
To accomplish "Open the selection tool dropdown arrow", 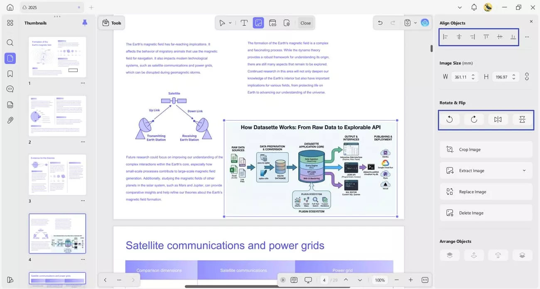I will (230, 23).
